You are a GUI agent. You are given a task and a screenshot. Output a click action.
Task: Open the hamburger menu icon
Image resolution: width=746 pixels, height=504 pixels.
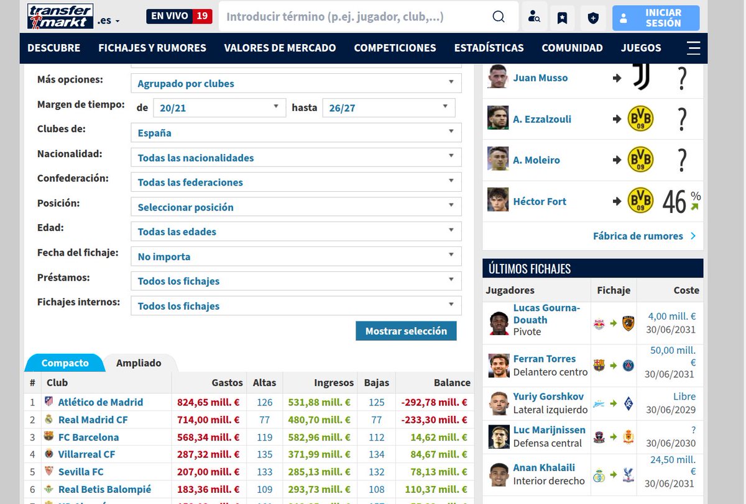[694, 48]
